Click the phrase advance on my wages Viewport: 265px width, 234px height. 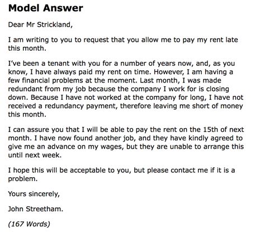(x=85, y=147)
